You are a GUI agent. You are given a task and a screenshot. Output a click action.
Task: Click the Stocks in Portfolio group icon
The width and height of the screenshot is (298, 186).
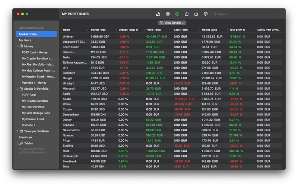21,89
